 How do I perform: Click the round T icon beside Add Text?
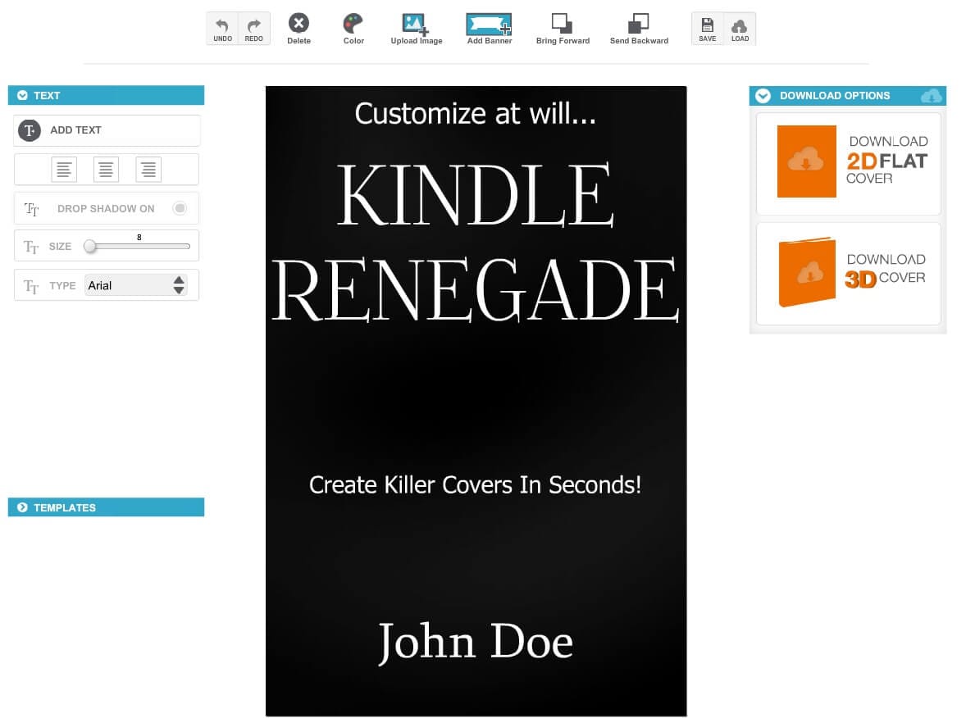(x=30, y=130)
